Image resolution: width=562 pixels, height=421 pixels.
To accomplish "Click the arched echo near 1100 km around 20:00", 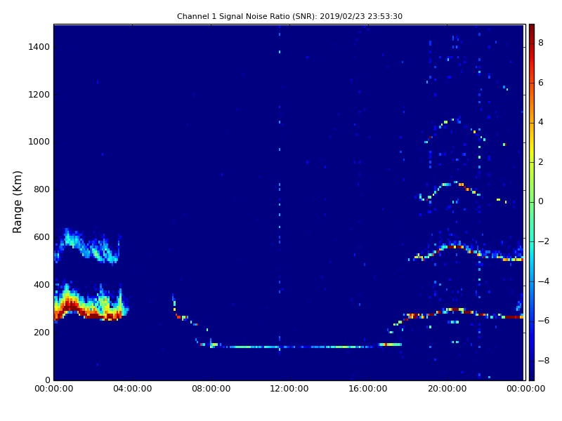I will 452,121.
